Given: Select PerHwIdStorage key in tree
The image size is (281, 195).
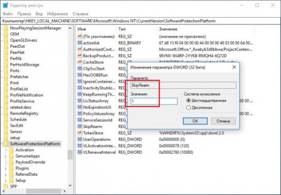Looking at the screenshot, I should coord(24,65).
